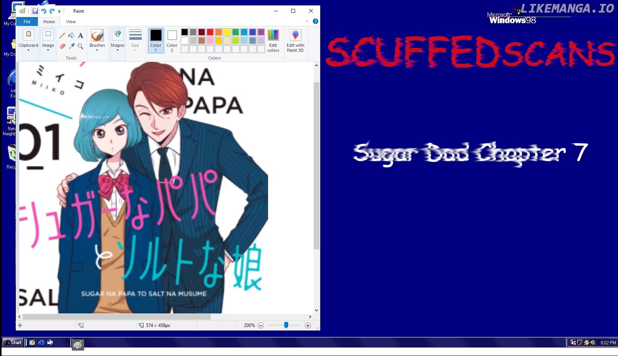This screenshot has height=356, width=618.
Task: Select the Eraser tool
Action: tap(62, 46)
